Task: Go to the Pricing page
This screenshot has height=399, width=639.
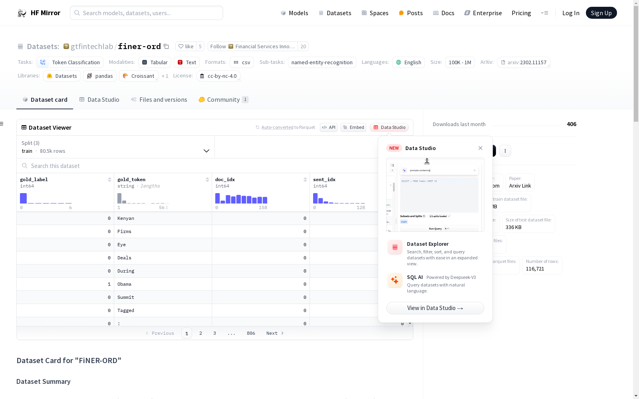Action: 521,13
